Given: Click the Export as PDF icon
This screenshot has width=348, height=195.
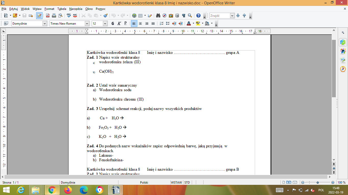Looking at the screenshot, I should (48, 15).
